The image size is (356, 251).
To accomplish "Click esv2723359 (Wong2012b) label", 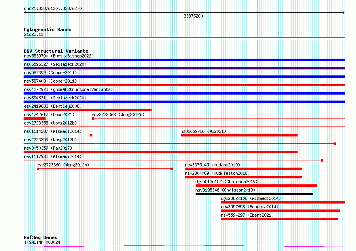I will click(x=50, y=140).
